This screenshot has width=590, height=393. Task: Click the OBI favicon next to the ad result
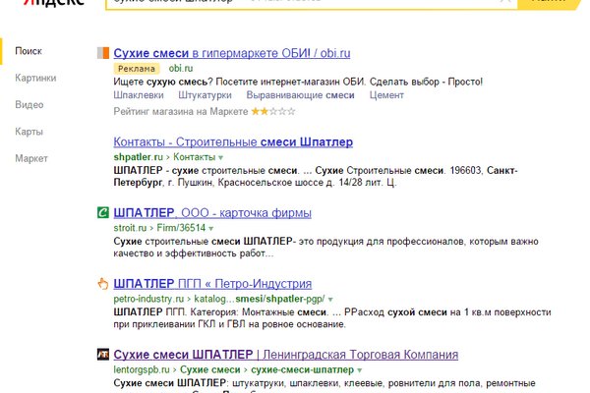(x=103, y=53)
